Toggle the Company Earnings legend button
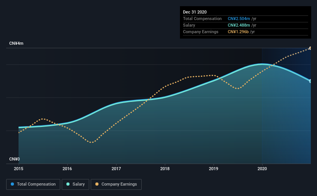The width and height of the screenshot is (317, 196). [x=116, y=184]
